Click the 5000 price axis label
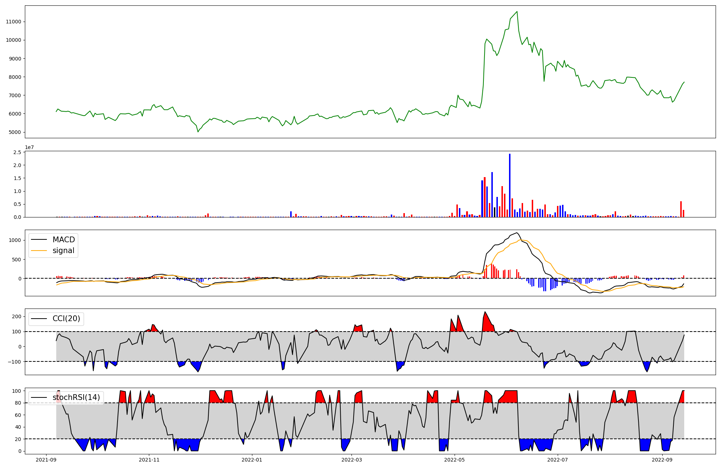 tap(15, 132)
